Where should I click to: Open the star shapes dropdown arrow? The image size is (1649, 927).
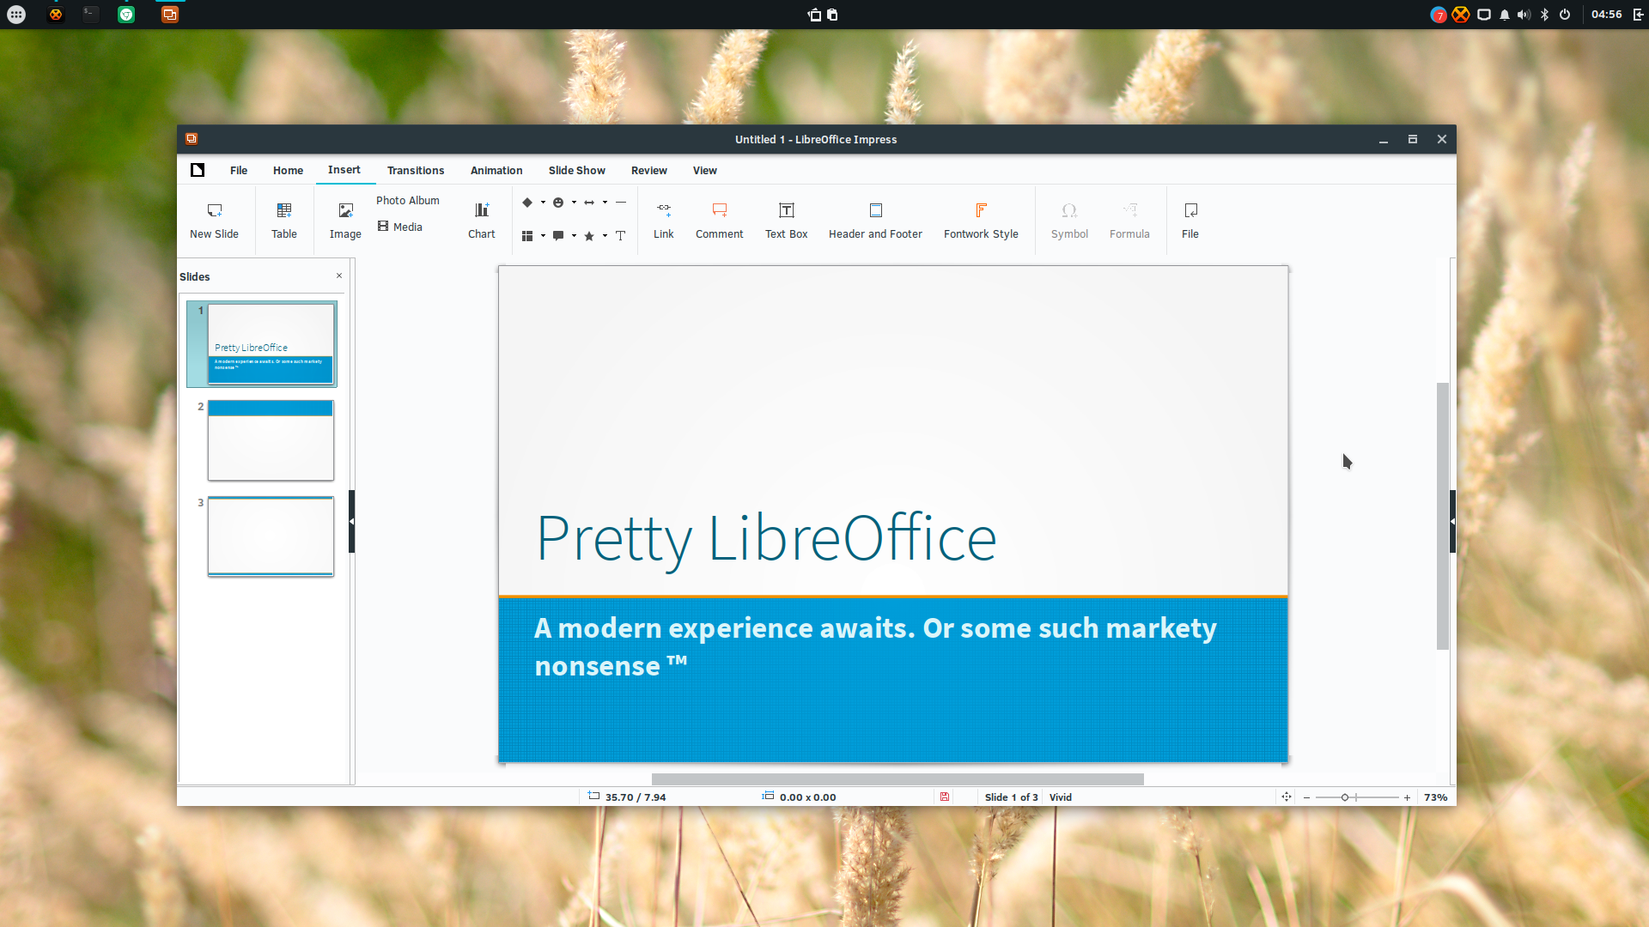(605, 236)
